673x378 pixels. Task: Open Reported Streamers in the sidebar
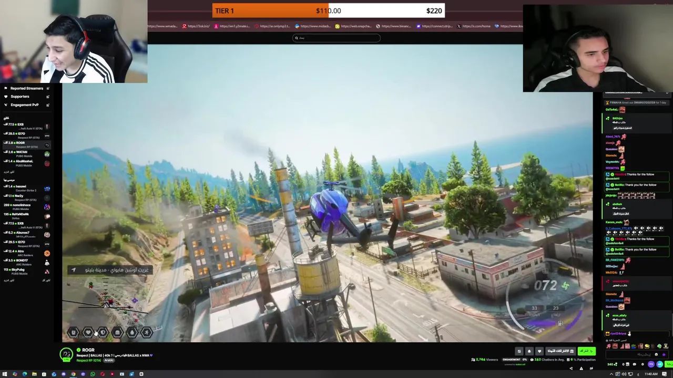tap(26, 88)
